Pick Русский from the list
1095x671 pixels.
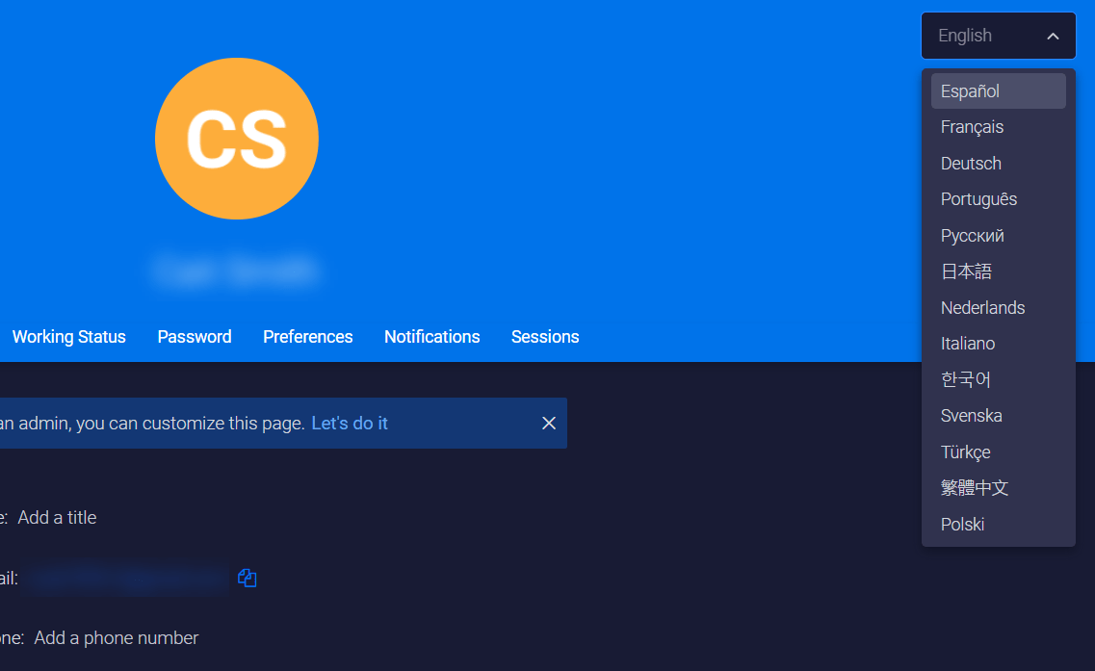coord(972,235)
